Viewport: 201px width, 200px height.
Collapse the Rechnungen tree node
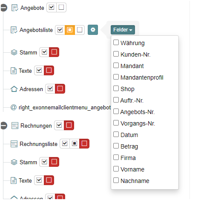click(x=4, y=126)
